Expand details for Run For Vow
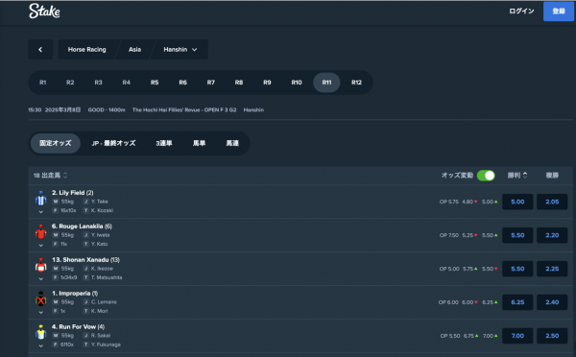 coord(40,345)
